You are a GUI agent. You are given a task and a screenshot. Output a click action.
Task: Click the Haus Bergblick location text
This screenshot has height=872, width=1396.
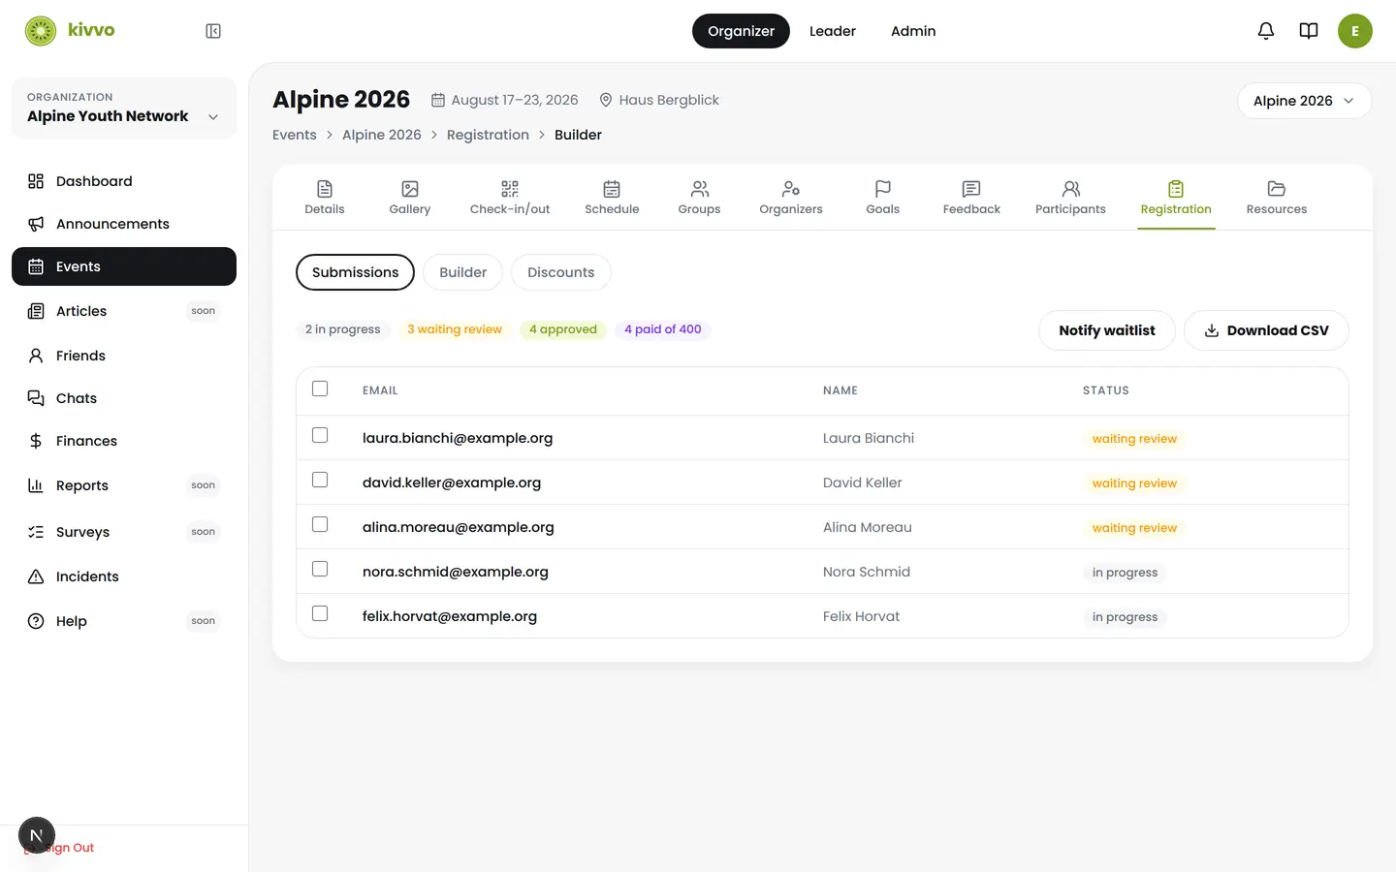tap(669, 100)
